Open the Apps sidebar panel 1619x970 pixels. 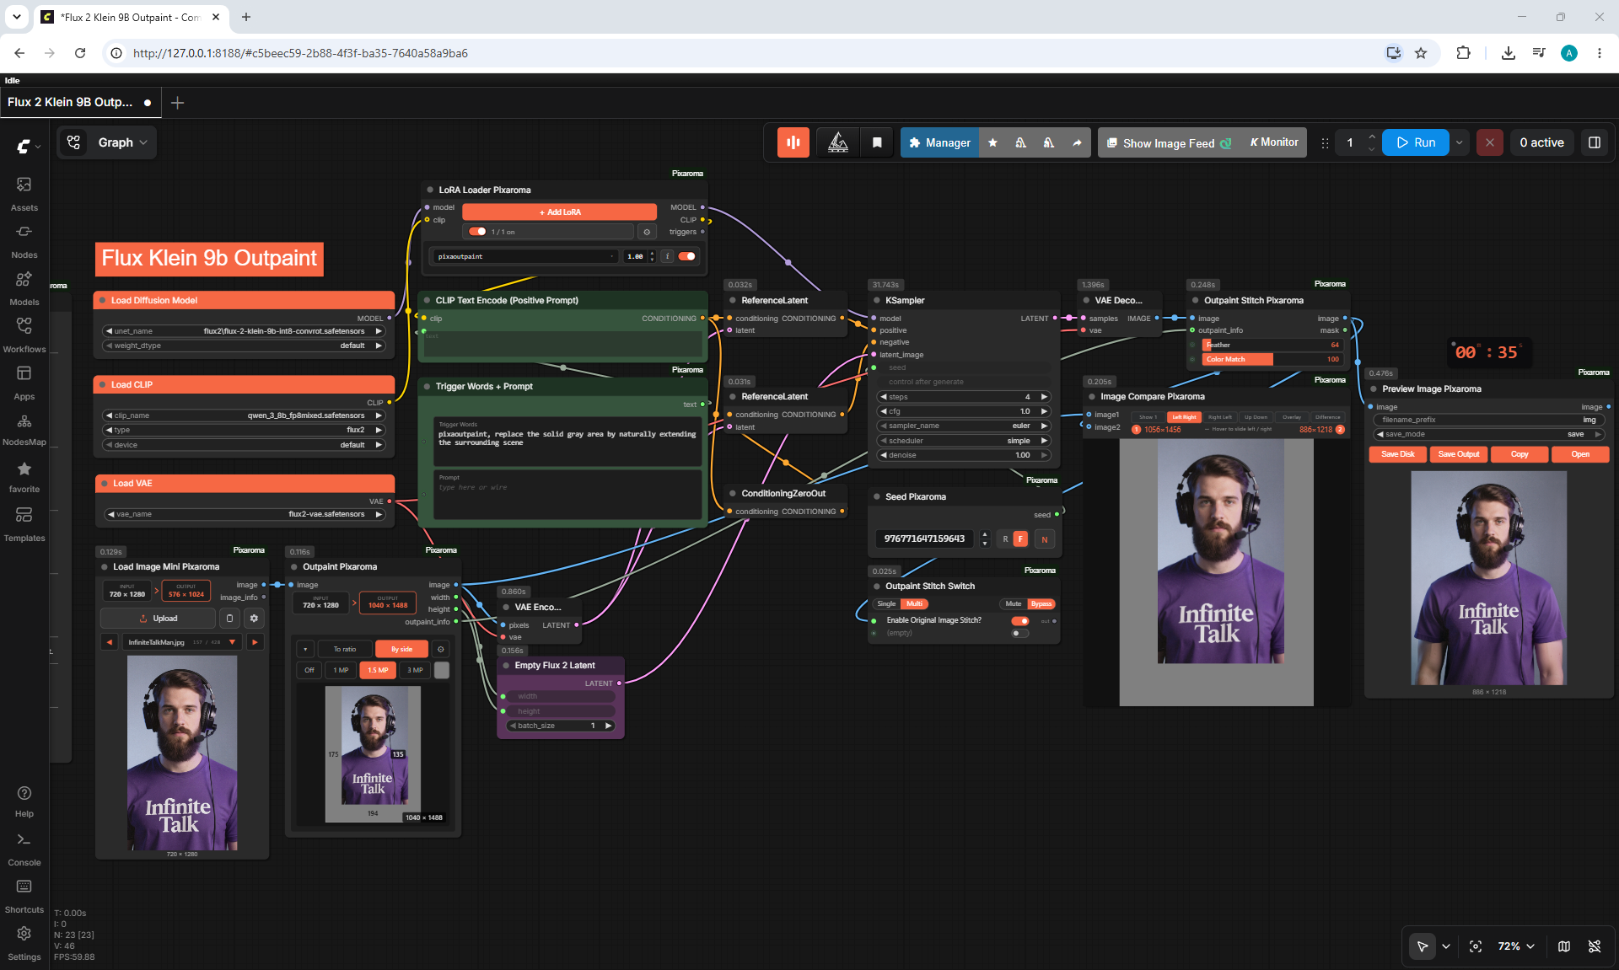tap(24, 382)
